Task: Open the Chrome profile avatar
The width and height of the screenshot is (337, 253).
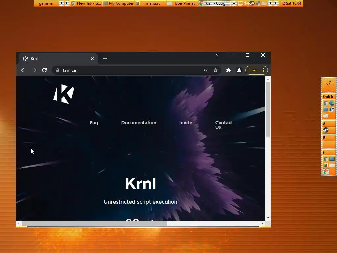Action: pos(239,70)
